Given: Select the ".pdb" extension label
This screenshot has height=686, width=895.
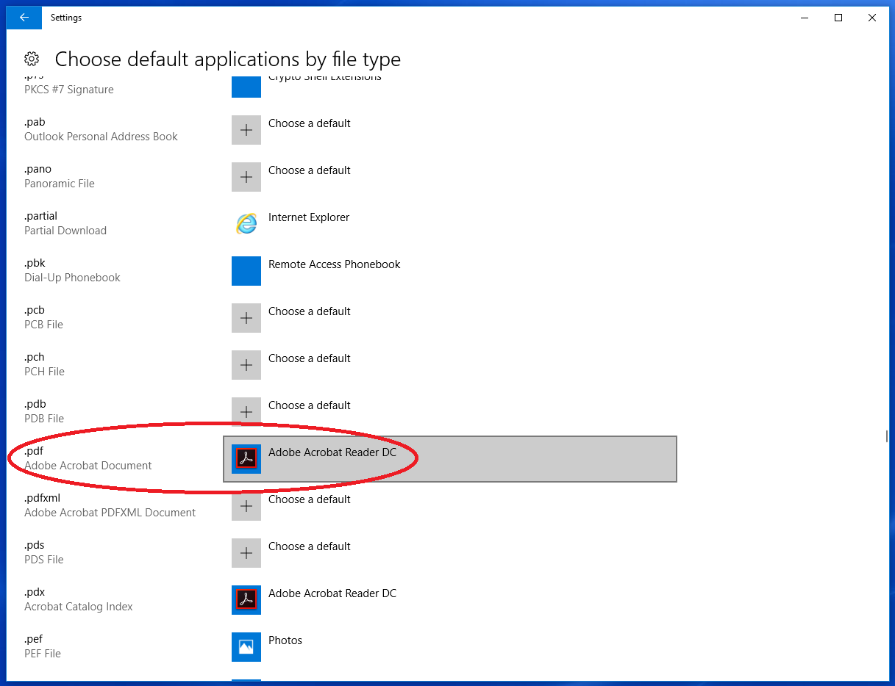Looking at the screenshot, I should pos(35,404).
